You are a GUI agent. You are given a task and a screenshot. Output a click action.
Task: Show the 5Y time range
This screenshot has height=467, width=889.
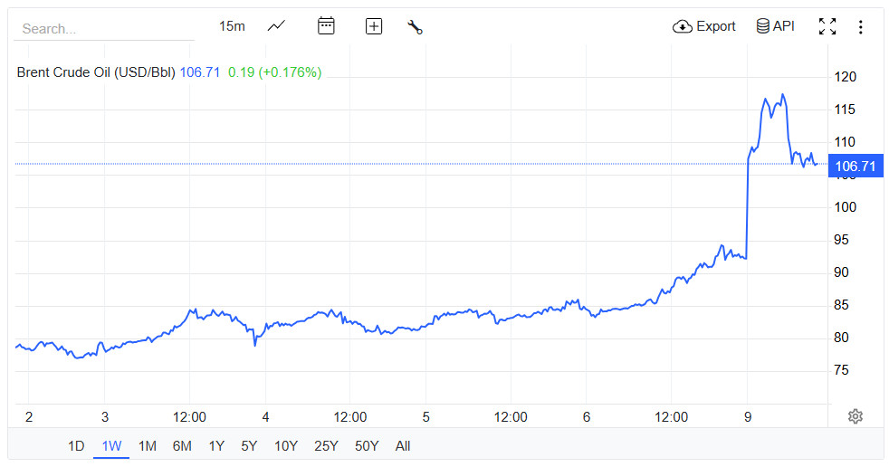(249, 445)
